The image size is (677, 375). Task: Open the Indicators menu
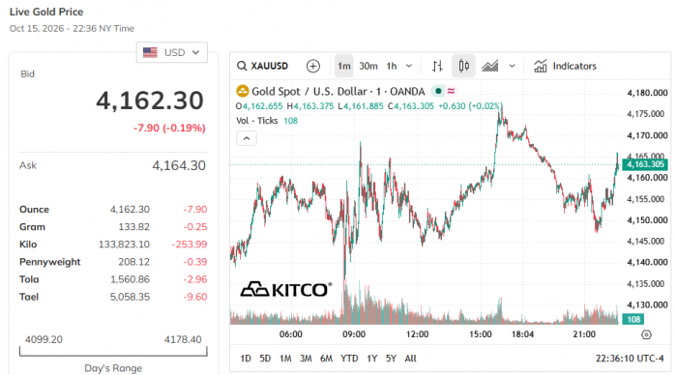565,66
